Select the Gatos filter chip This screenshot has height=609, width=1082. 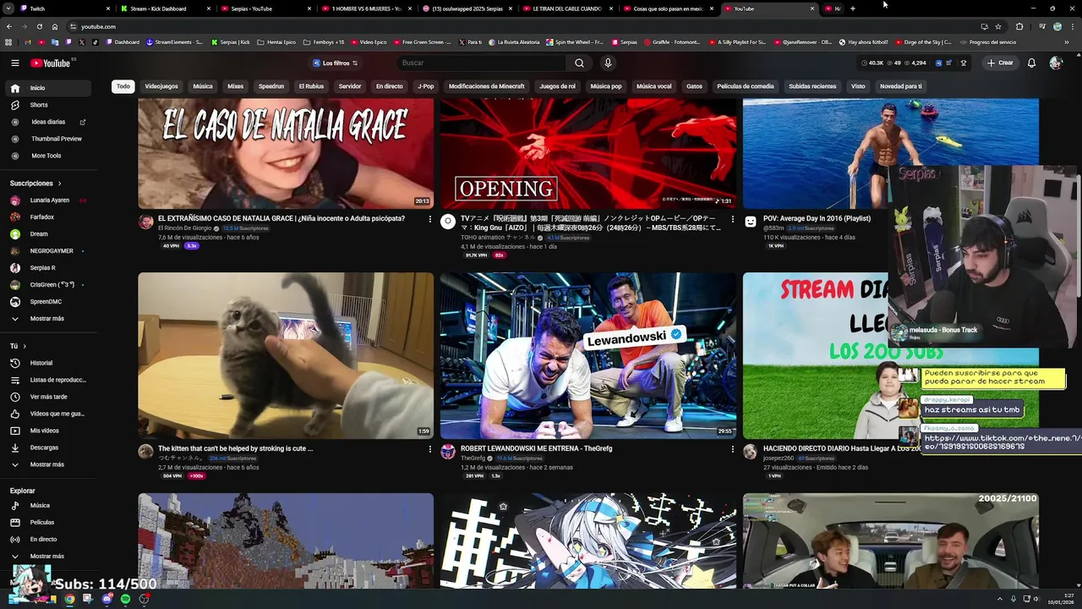(x=694, y=86)
